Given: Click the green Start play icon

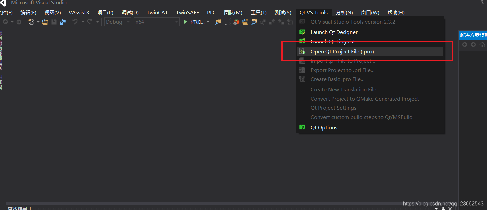Looking at the screenshot, I should [185, 22].
